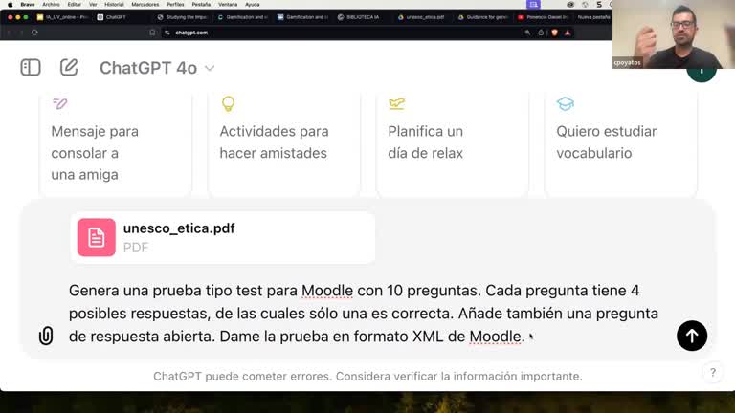
Task: Open the Archivo menu in the menu bar
Action: pyautogui.click(x=51, y=4)
